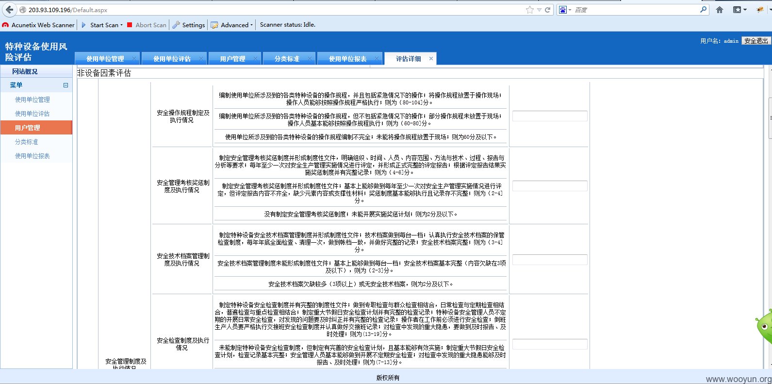The image size is (772, 384).
Task: Switch to the 使用单位管理 tab
Action: [105, 59]
